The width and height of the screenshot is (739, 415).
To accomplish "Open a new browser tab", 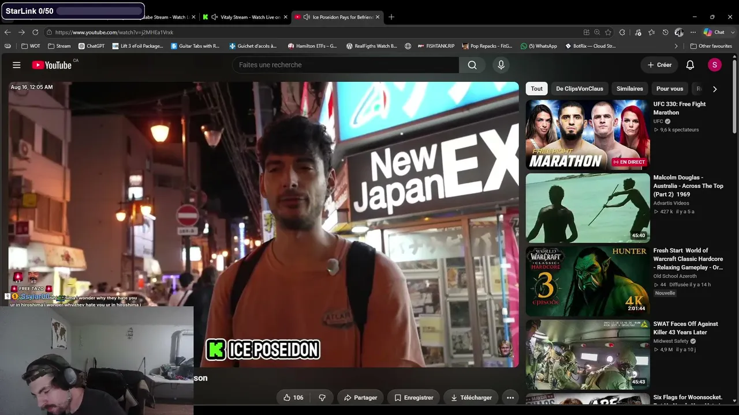I will coord(391,17).
